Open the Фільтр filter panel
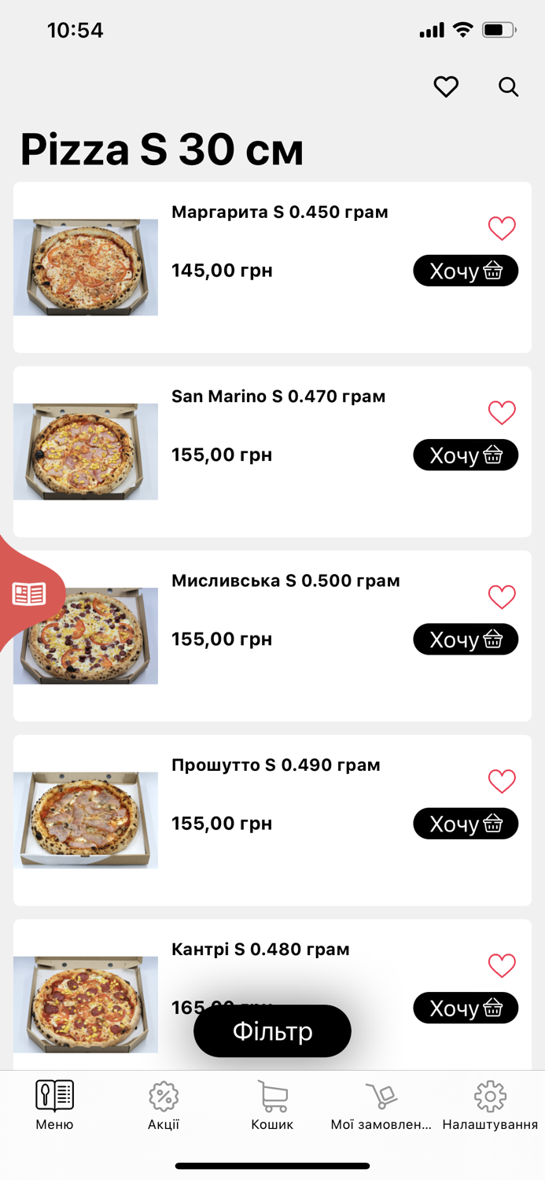This screenshot has width=545, height=1180. (272, 1031)
